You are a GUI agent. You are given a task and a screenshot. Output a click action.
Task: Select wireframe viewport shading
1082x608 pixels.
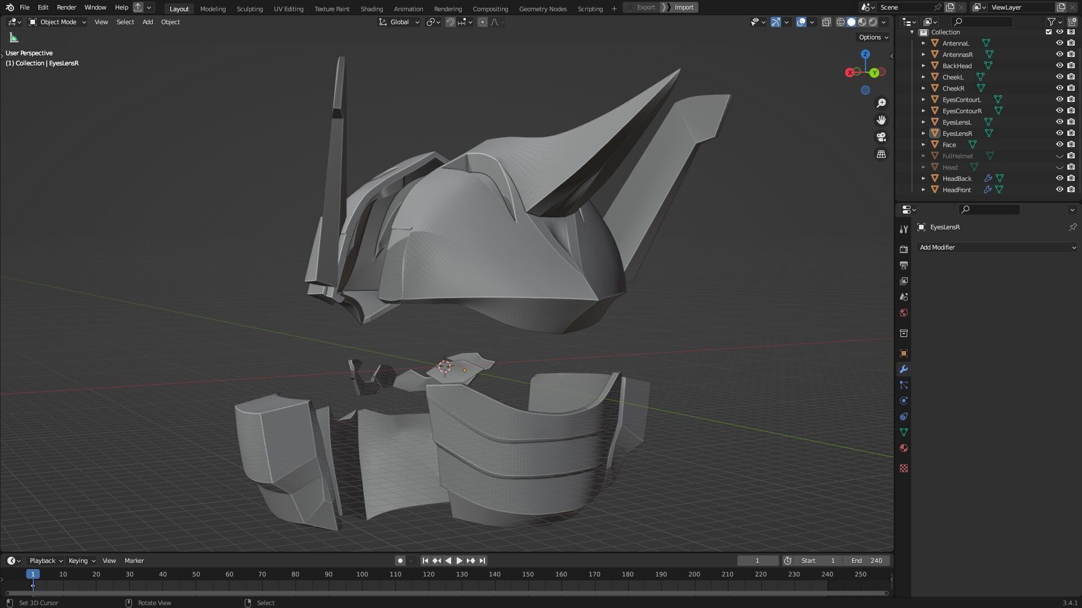[x=840, y=22]
